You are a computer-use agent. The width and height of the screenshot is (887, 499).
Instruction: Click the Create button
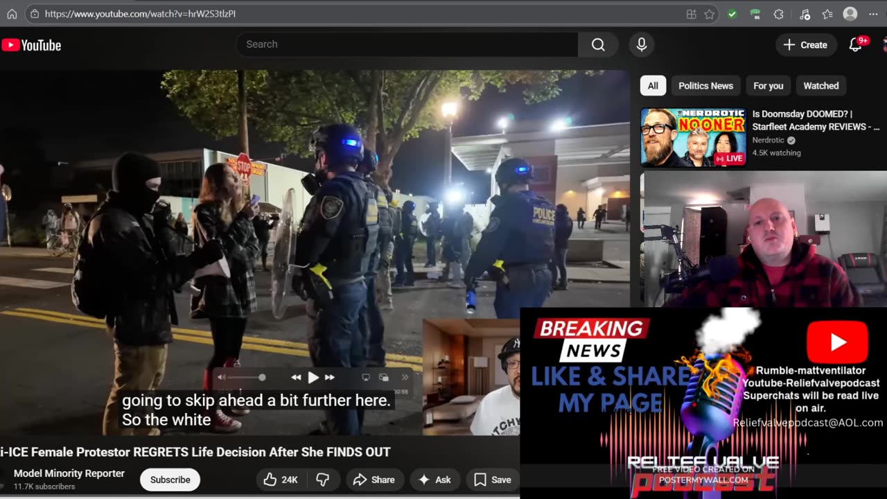[805, 44]
